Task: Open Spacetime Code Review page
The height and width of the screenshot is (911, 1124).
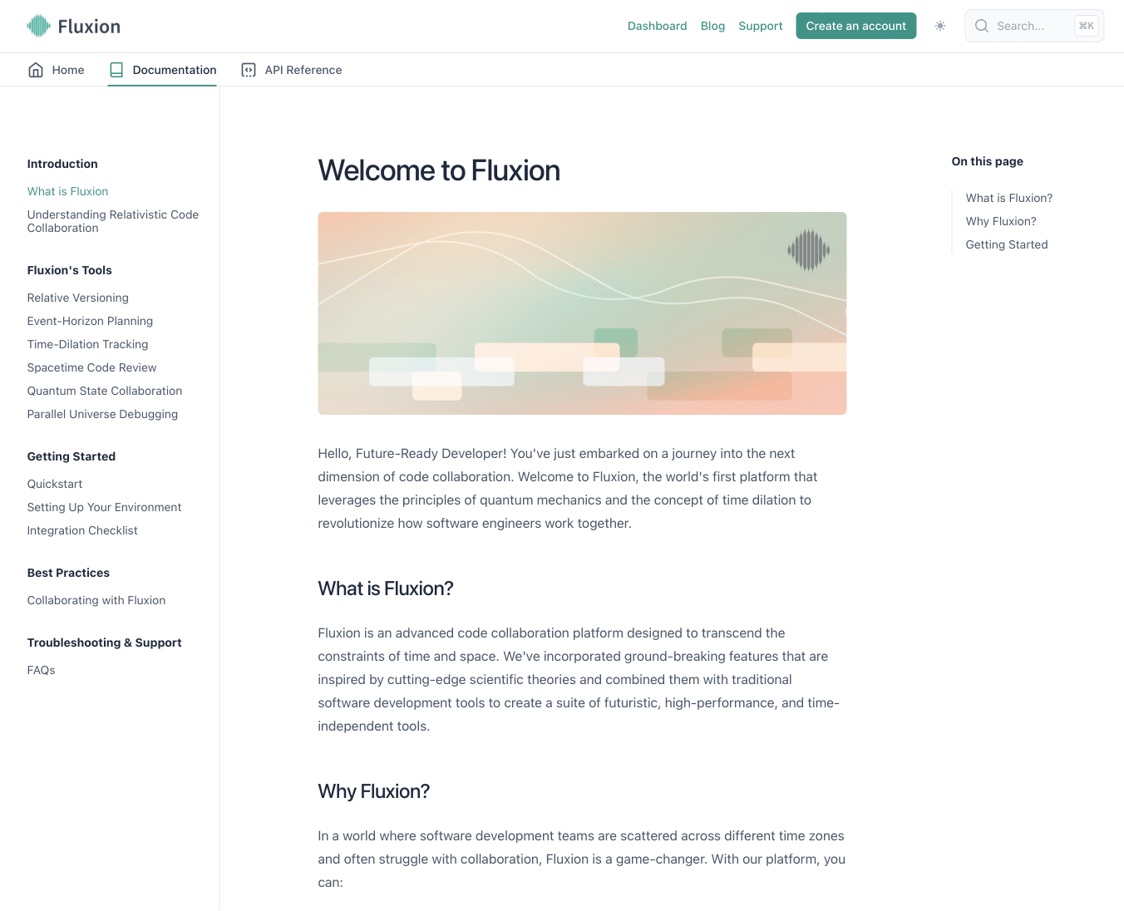Action: 92,367
